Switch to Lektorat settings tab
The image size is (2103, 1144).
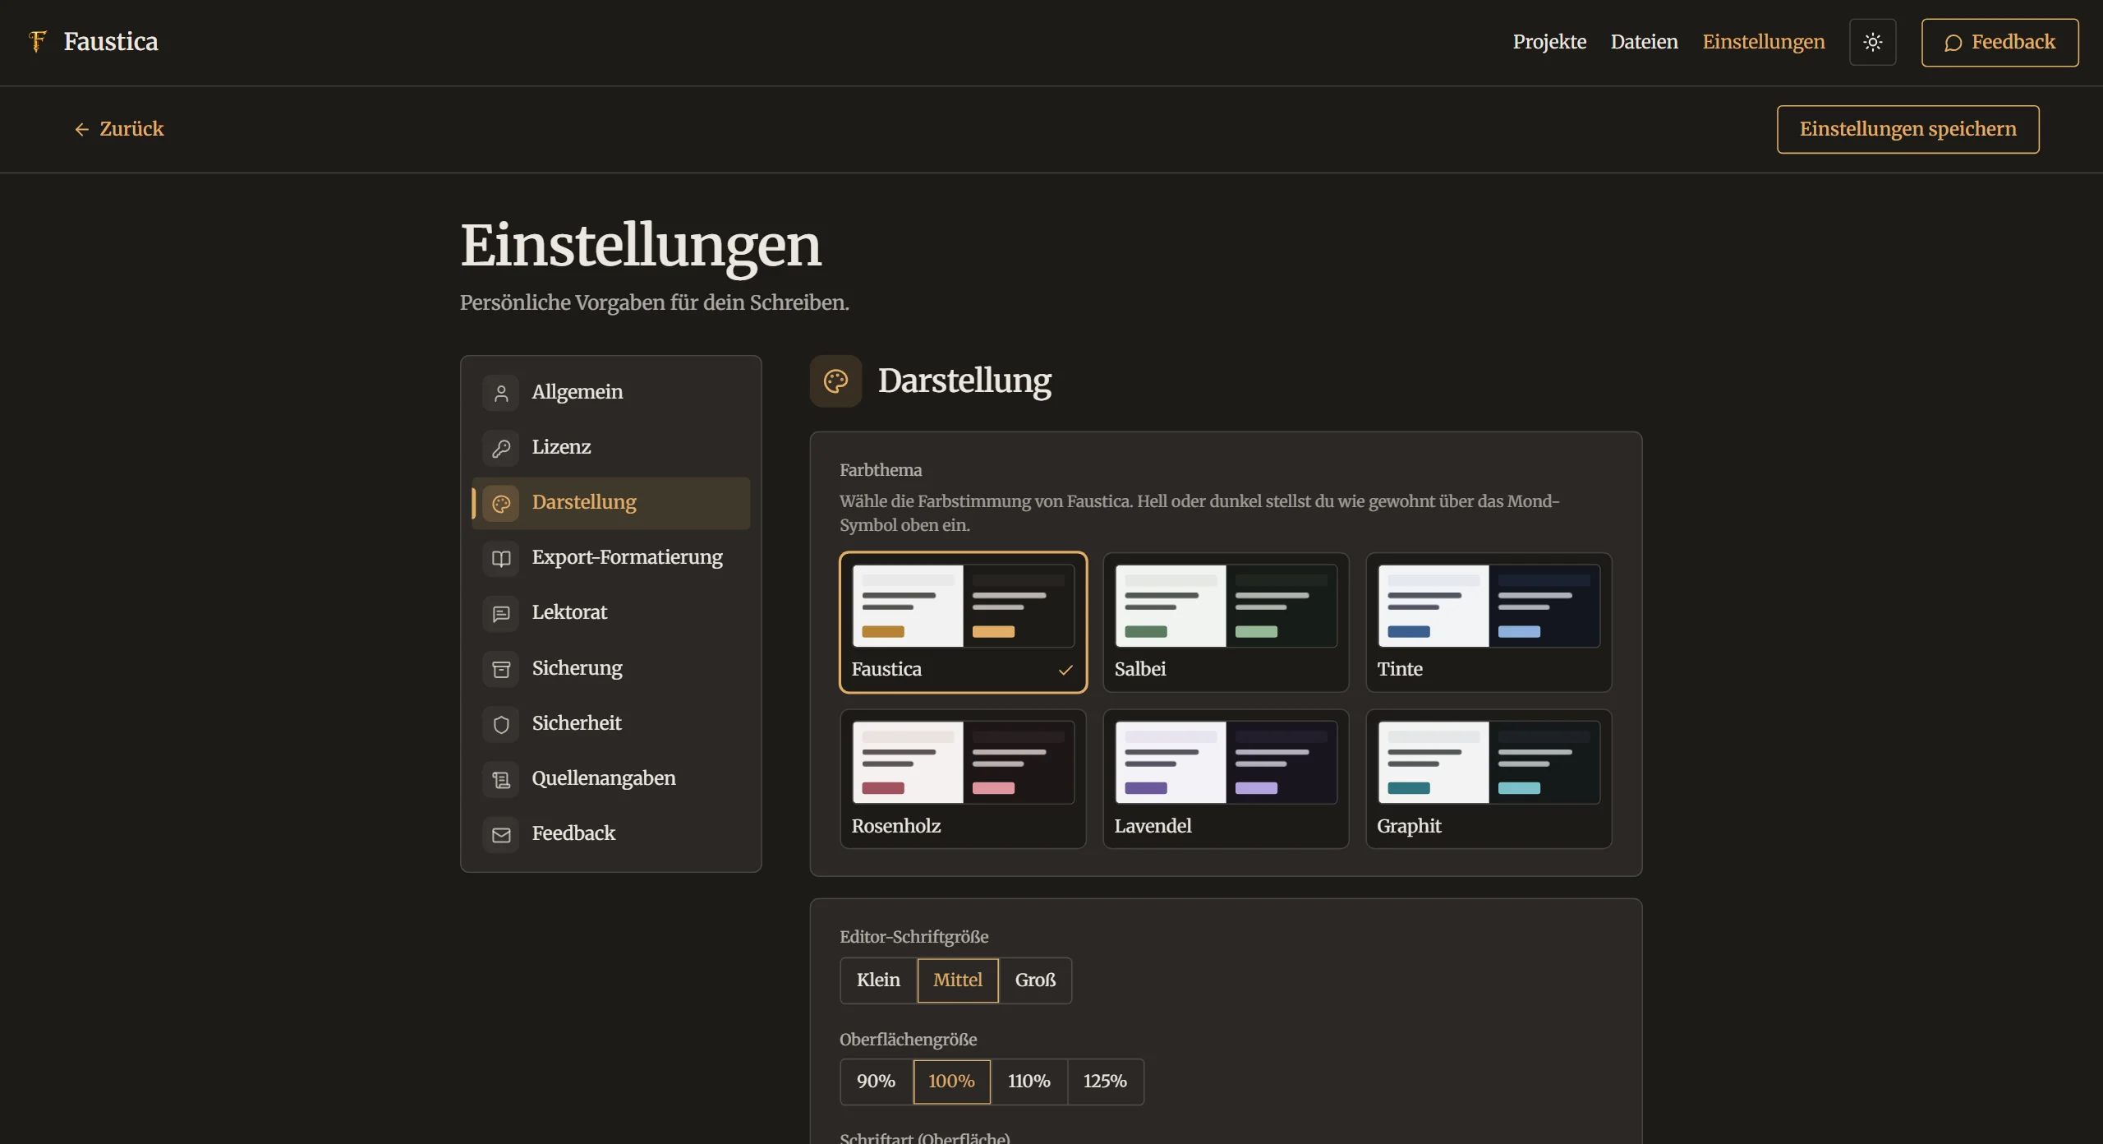click(611, 613)
